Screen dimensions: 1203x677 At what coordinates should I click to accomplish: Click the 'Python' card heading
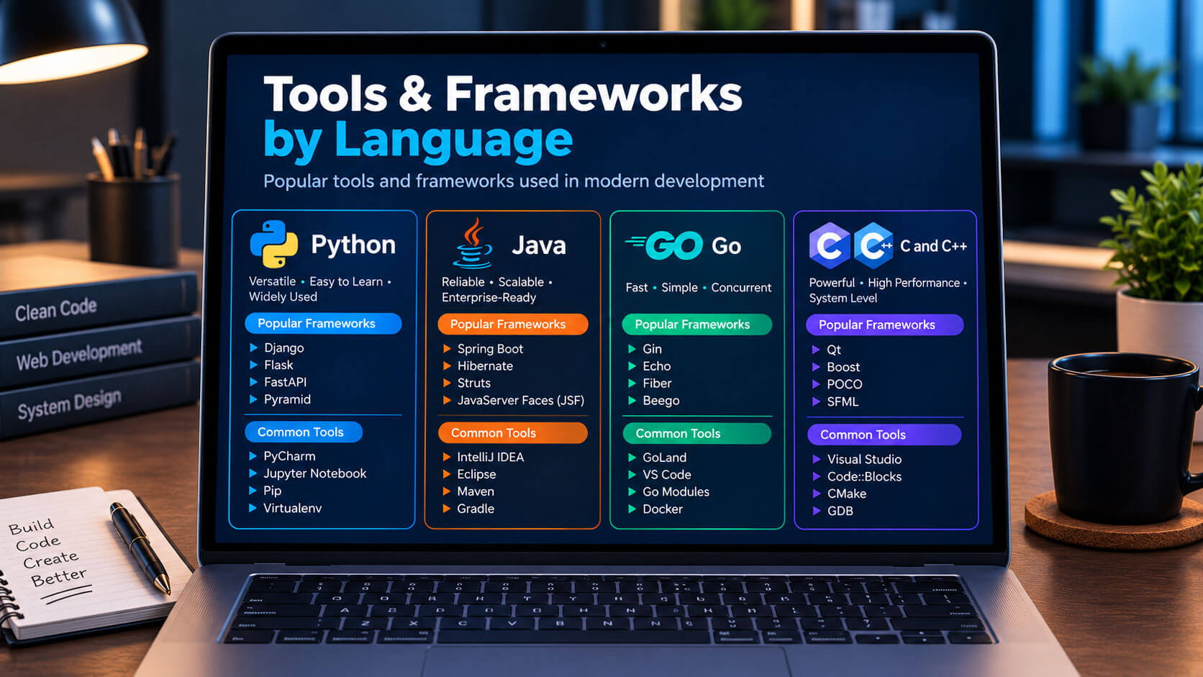353,245
